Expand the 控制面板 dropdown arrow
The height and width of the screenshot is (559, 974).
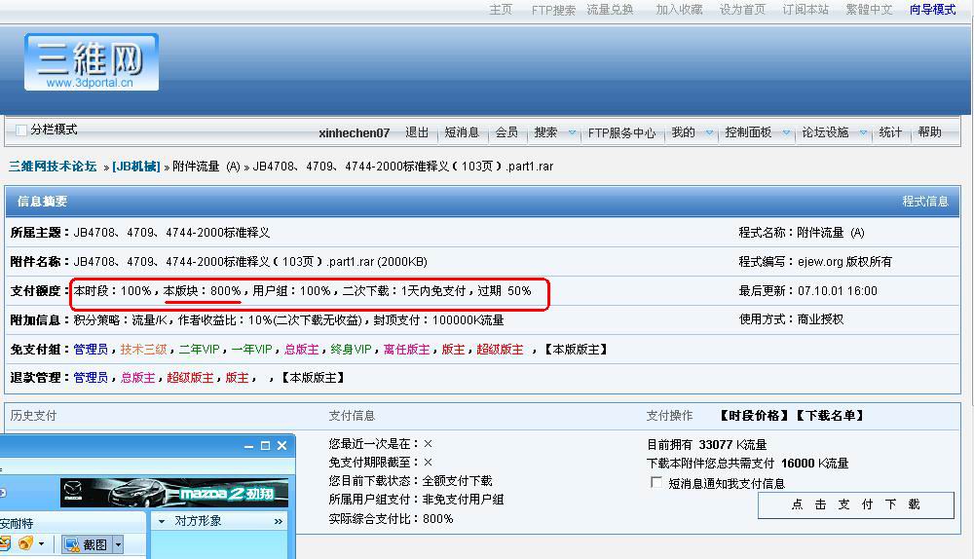click(x=786, y=132)
